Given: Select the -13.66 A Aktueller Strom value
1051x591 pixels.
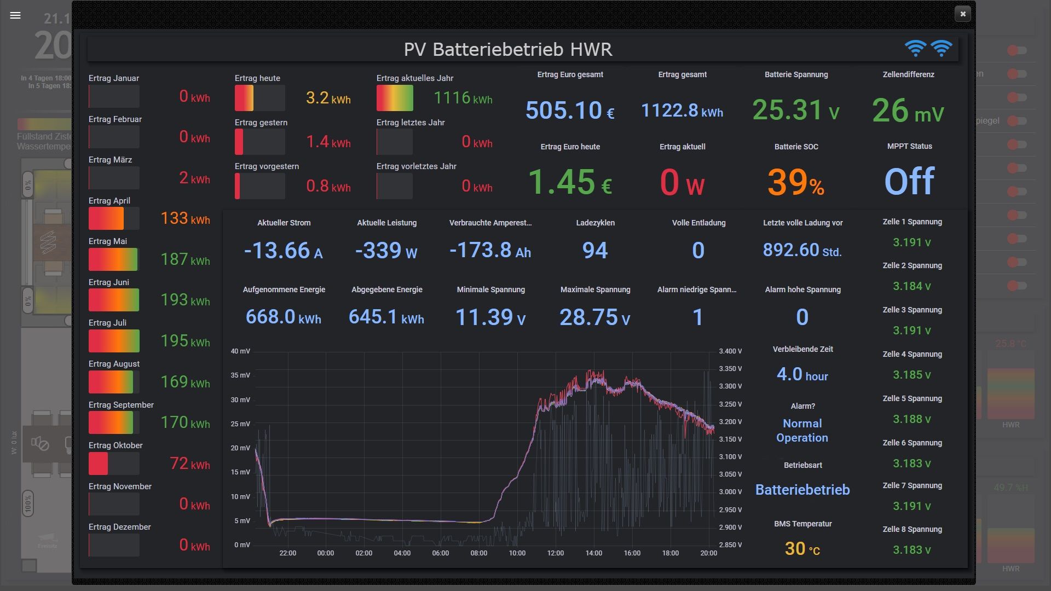Looking at the screenshot, I should click(284, 251).
